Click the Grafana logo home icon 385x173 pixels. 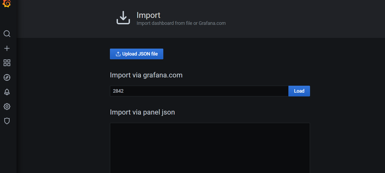[x=7, y=3]
